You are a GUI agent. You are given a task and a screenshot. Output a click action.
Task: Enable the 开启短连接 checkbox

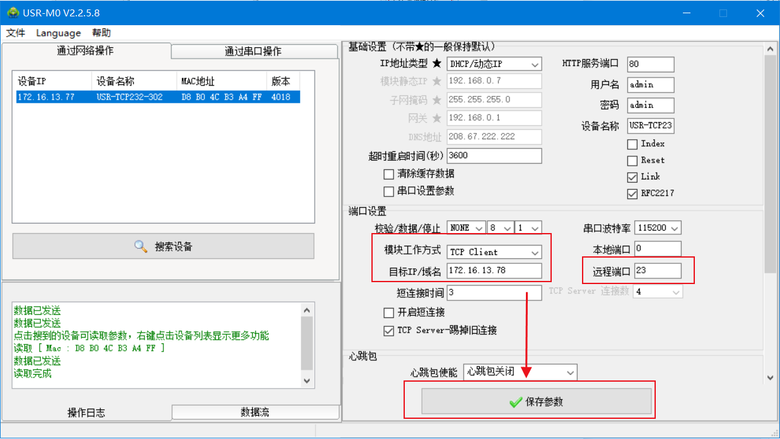[x=389, y=313]
